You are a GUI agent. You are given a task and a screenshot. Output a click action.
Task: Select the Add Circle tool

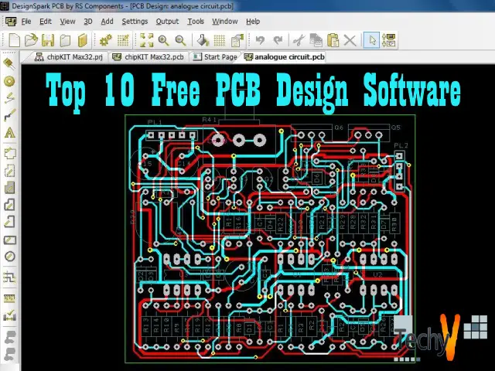[x=10, y=257]
